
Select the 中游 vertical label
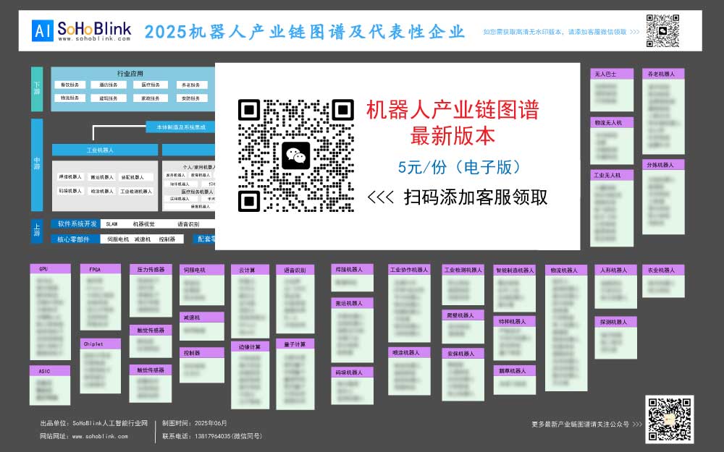(x=37, y=165)
